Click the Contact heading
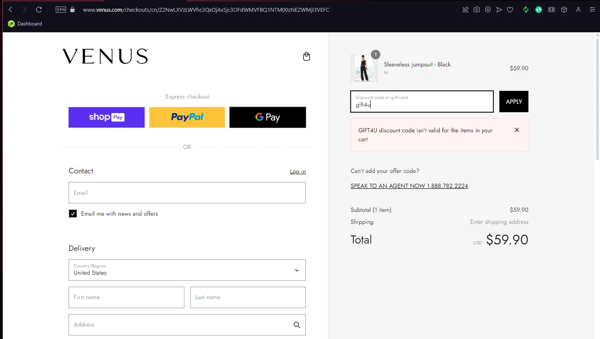Screen dimensions: 600x339 pos(81,171)
